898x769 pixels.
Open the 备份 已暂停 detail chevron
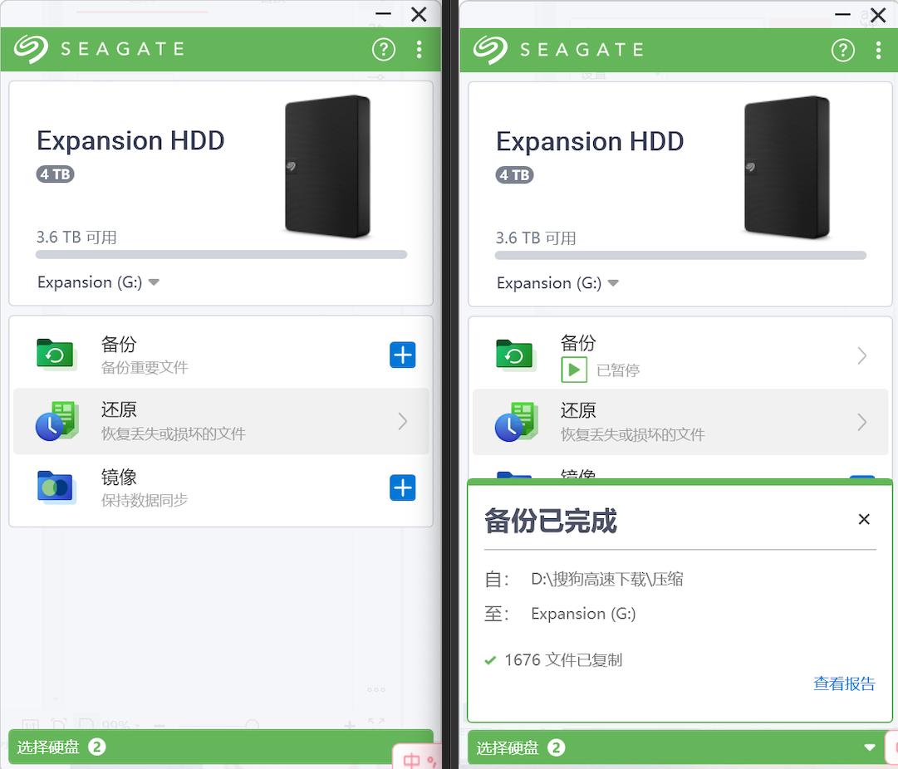(x=863, y=355)
